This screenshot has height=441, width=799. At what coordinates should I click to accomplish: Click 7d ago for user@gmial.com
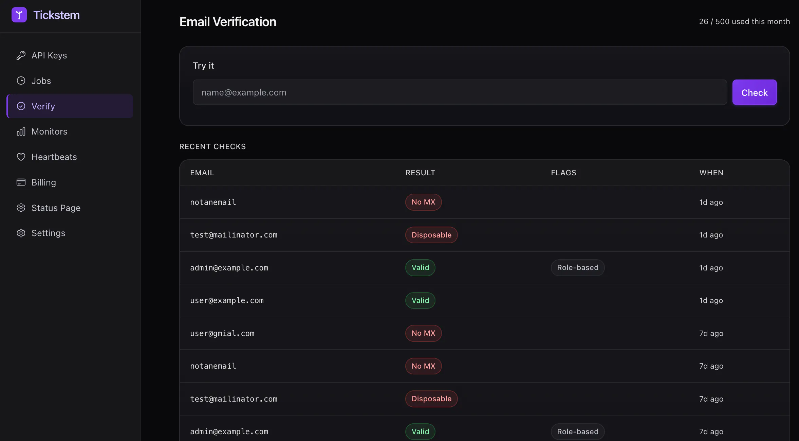pyautogui.click(x=711, y=333)
